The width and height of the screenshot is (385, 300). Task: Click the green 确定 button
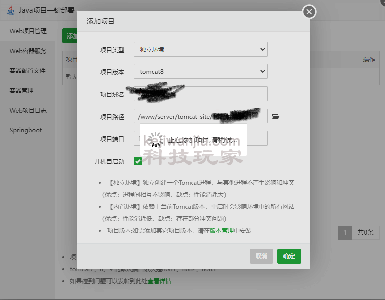289,256
